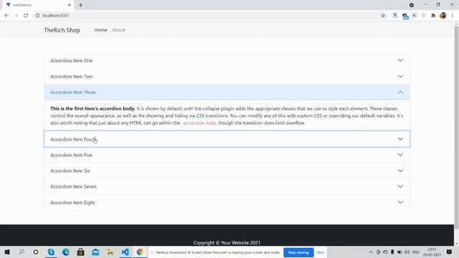Viewport: 459px width, 258px height.
Task: Open Skype from taskbar
Action: pyautogui.click(x=51, y=252)
